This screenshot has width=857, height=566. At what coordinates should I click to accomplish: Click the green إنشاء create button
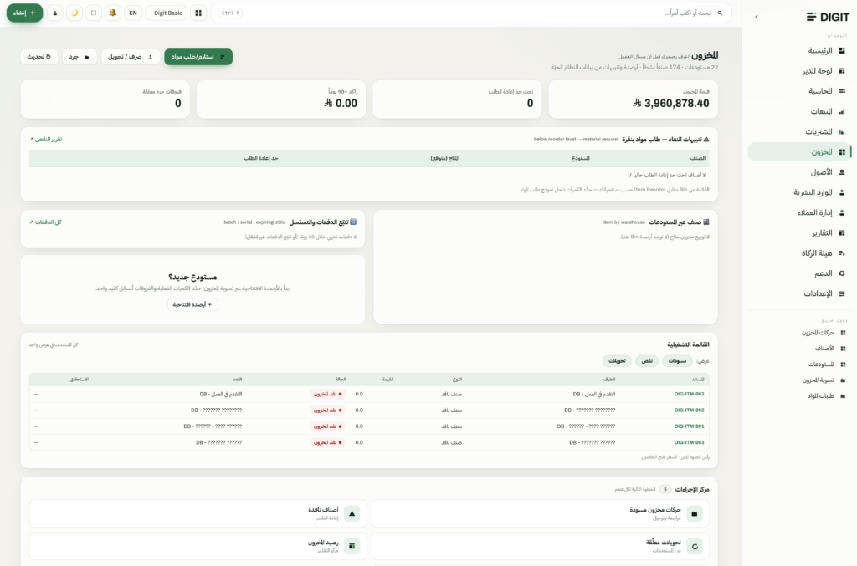[24, 13]
